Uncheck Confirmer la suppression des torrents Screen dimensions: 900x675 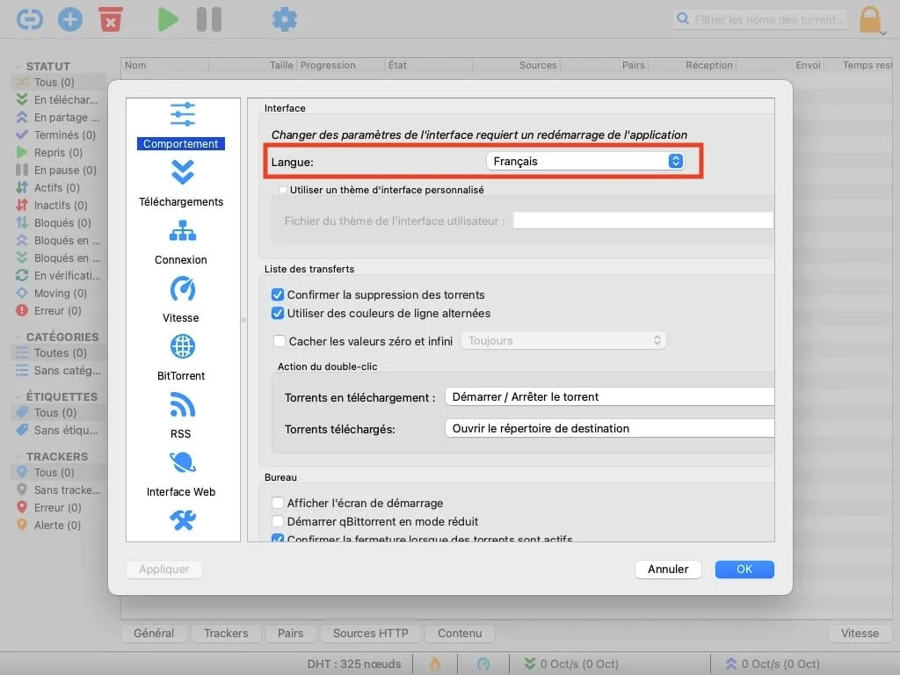point(278,294)
